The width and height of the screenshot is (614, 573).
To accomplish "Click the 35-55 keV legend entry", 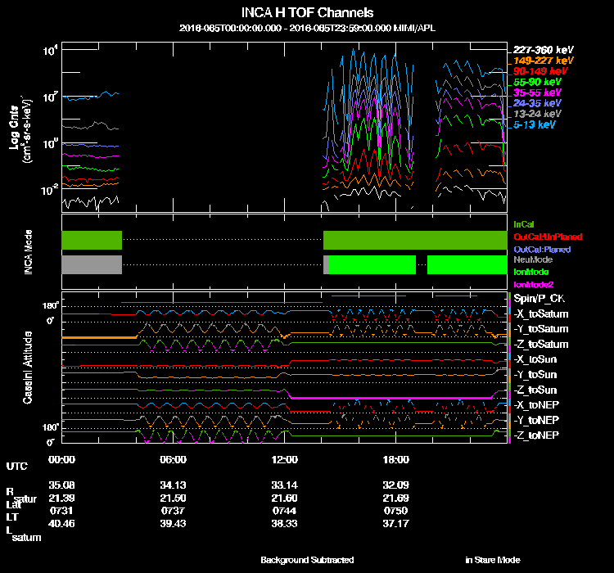I will 537,93.
